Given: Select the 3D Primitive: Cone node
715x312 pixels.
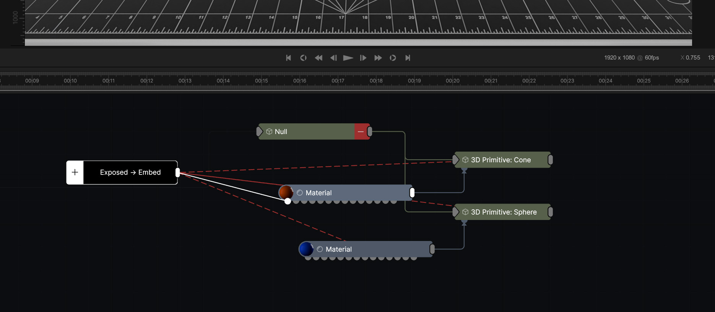Looking at the screenshot, I should tap(501, 160).
